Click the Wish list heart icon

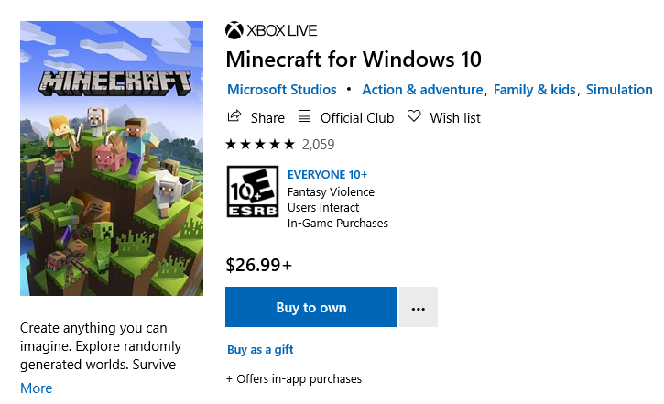pos(414,117)
